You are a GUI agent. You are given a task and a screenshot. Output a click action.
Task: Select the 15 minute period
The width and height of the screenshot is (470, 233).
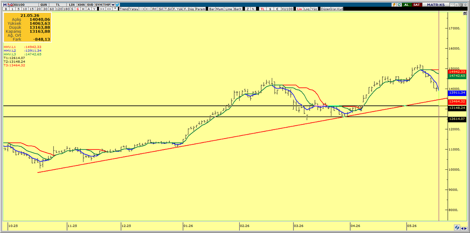(32, 9)
